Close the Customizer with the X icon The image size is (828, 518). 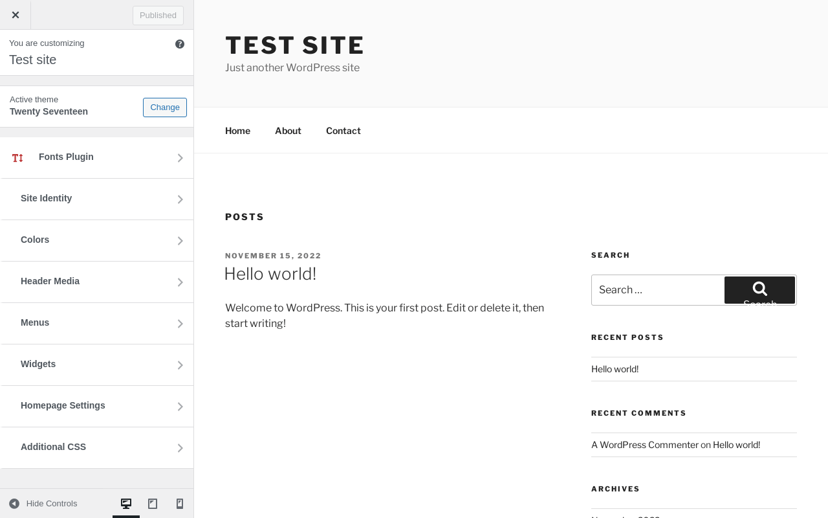16,15
